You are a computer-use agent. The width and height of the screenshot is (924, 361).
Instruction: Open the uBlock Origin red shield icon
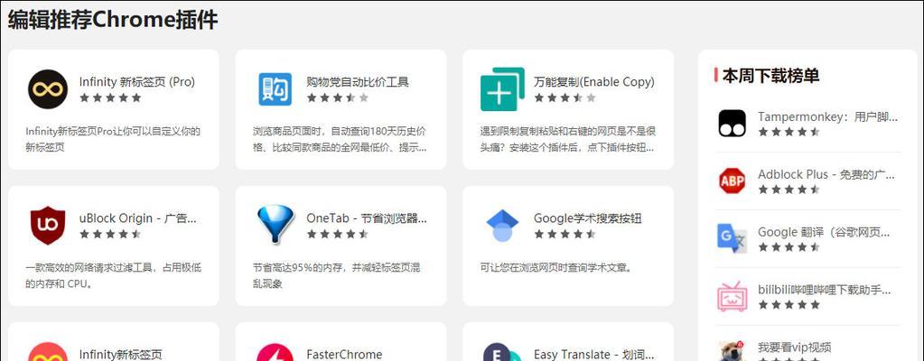click(x=48, y=225)
